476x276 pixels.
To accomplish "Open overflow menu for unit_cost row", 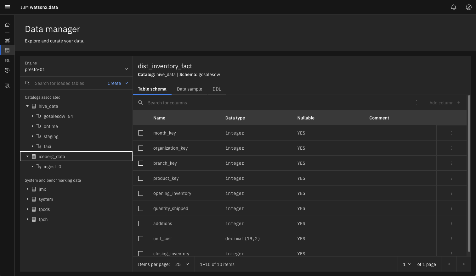I will 451,239.
